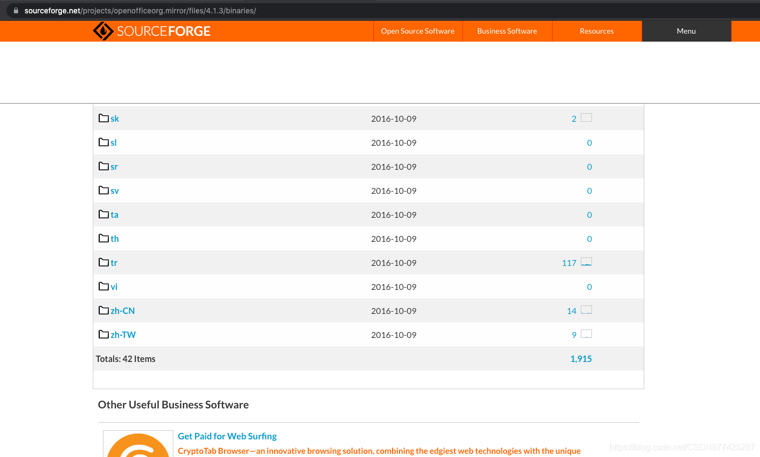Click the sv folder icon
This screenshot has width=760, height=457.
point(103,190)
